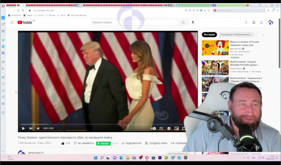This screenshot has height=165, width=281.
Task: Open VK in Opera sidebar
Action: tap(3, 53)
